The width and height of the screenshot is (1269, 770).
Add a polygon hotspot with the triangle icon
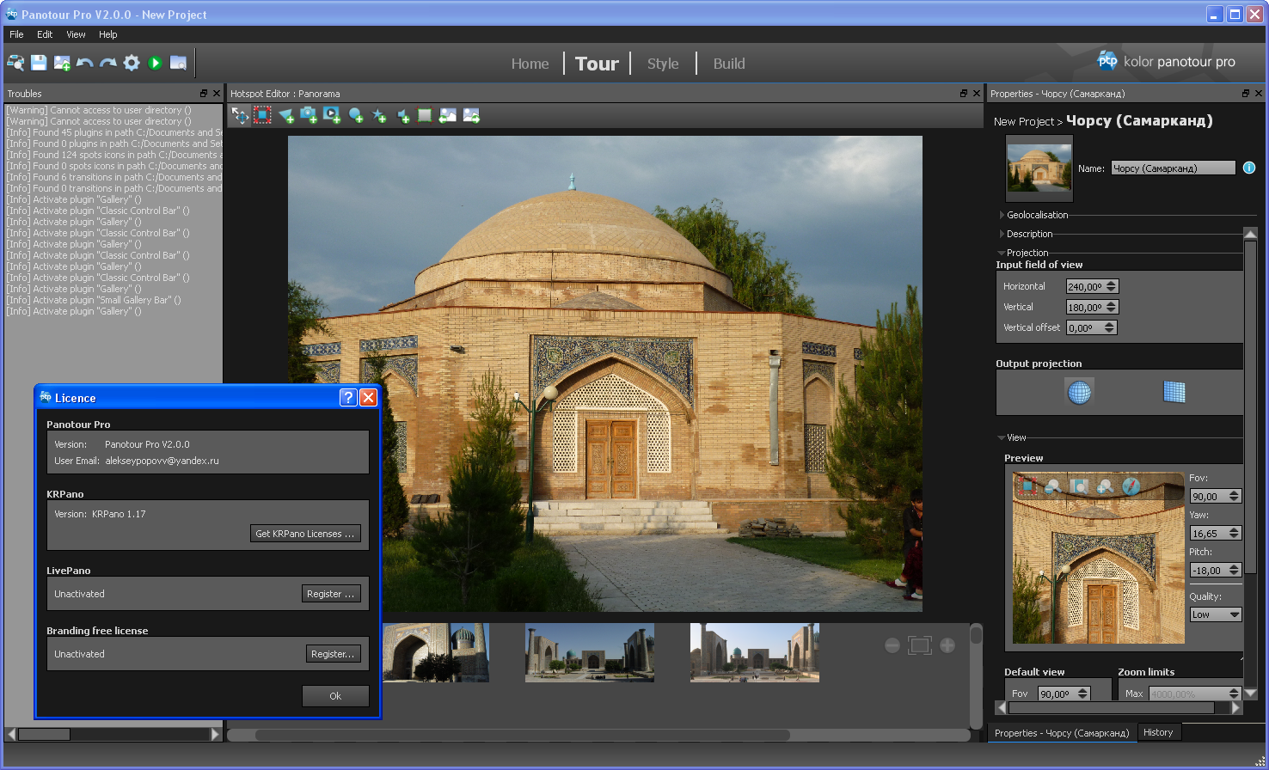pyautogui.click(x=285, y=115)
